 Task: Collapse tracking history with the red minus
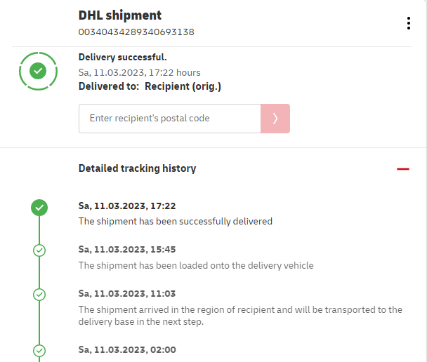402,169
